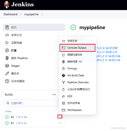Open 流水线语法 pipeline syntax
This screenshot has height=131, width=127.
(18, 81)
